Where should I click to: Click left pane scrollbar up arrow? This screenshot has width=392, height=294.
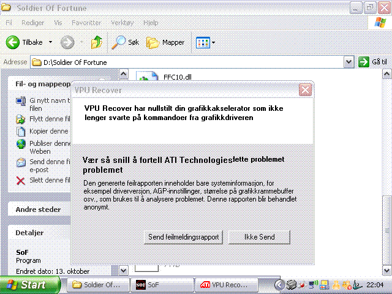click(124, 74)
